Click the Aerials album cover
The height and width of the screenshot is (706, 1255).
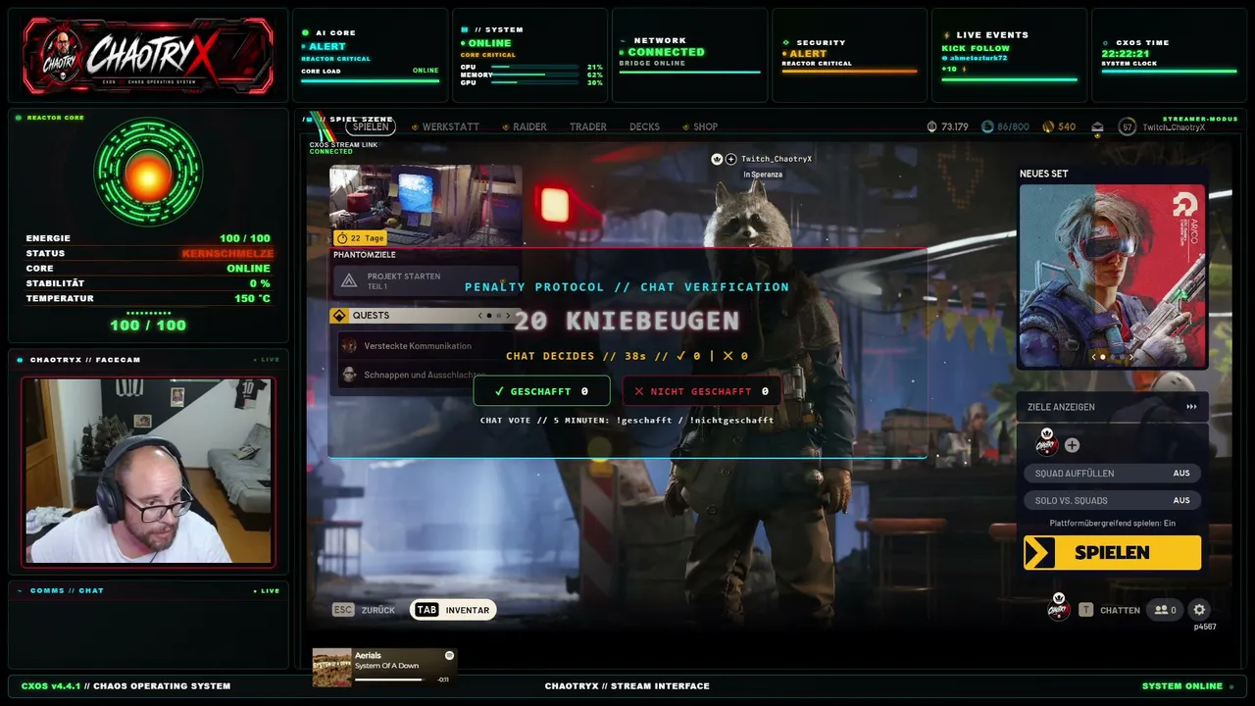pos(332,667)
